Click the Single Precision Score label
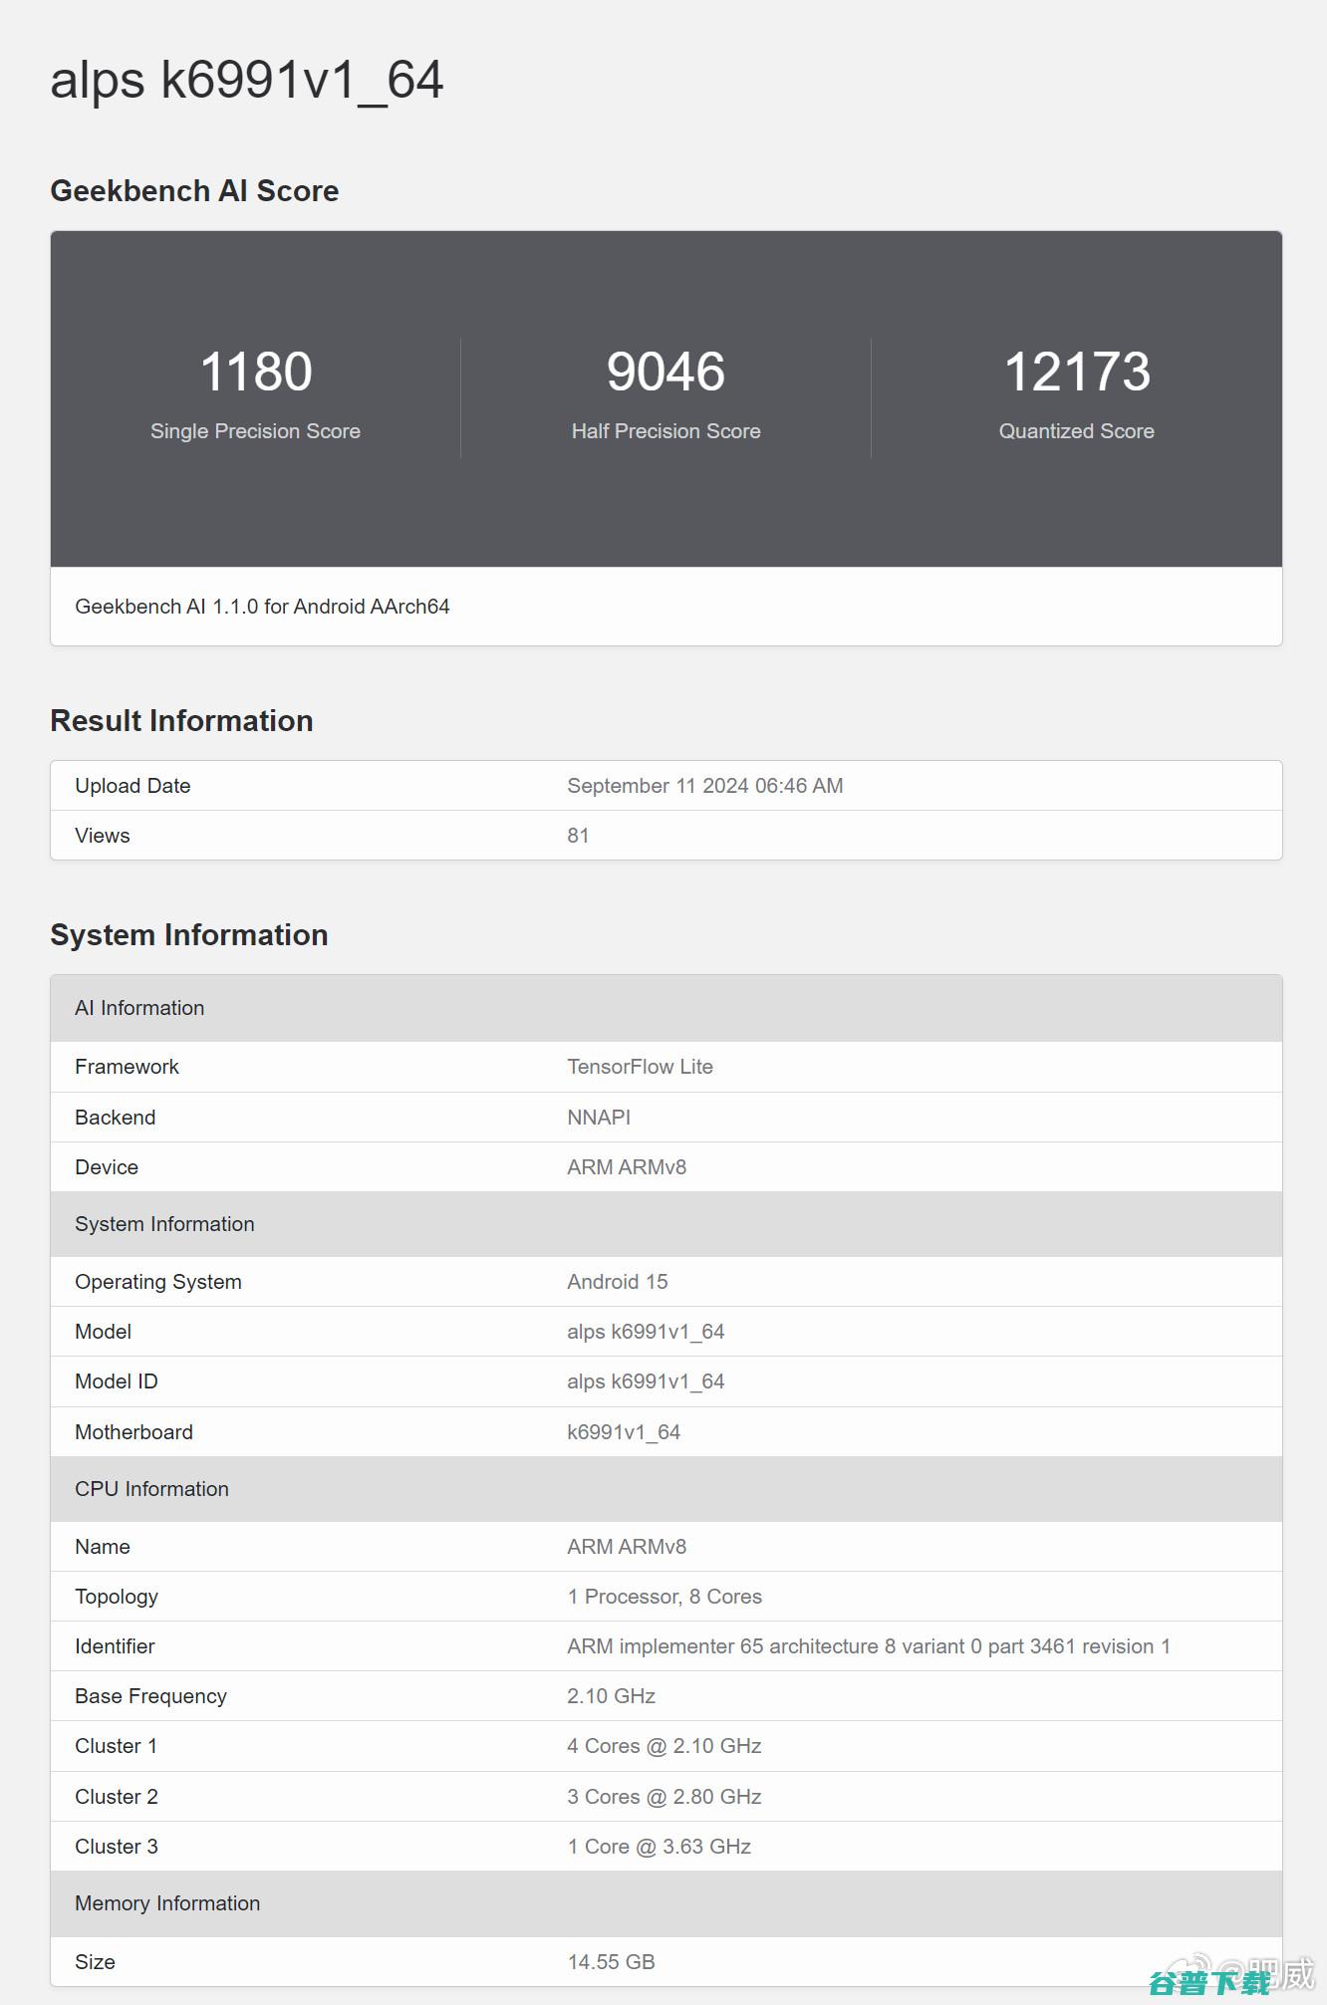Screen dimensions: 1327x2005 (x=255, y=431)
